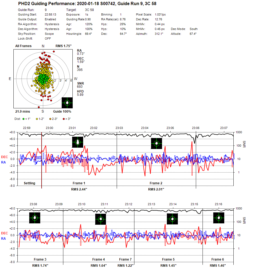Pick the orange '2-3"' legend dot
Screen dimensions: 257x275
(x=50, y=119)
